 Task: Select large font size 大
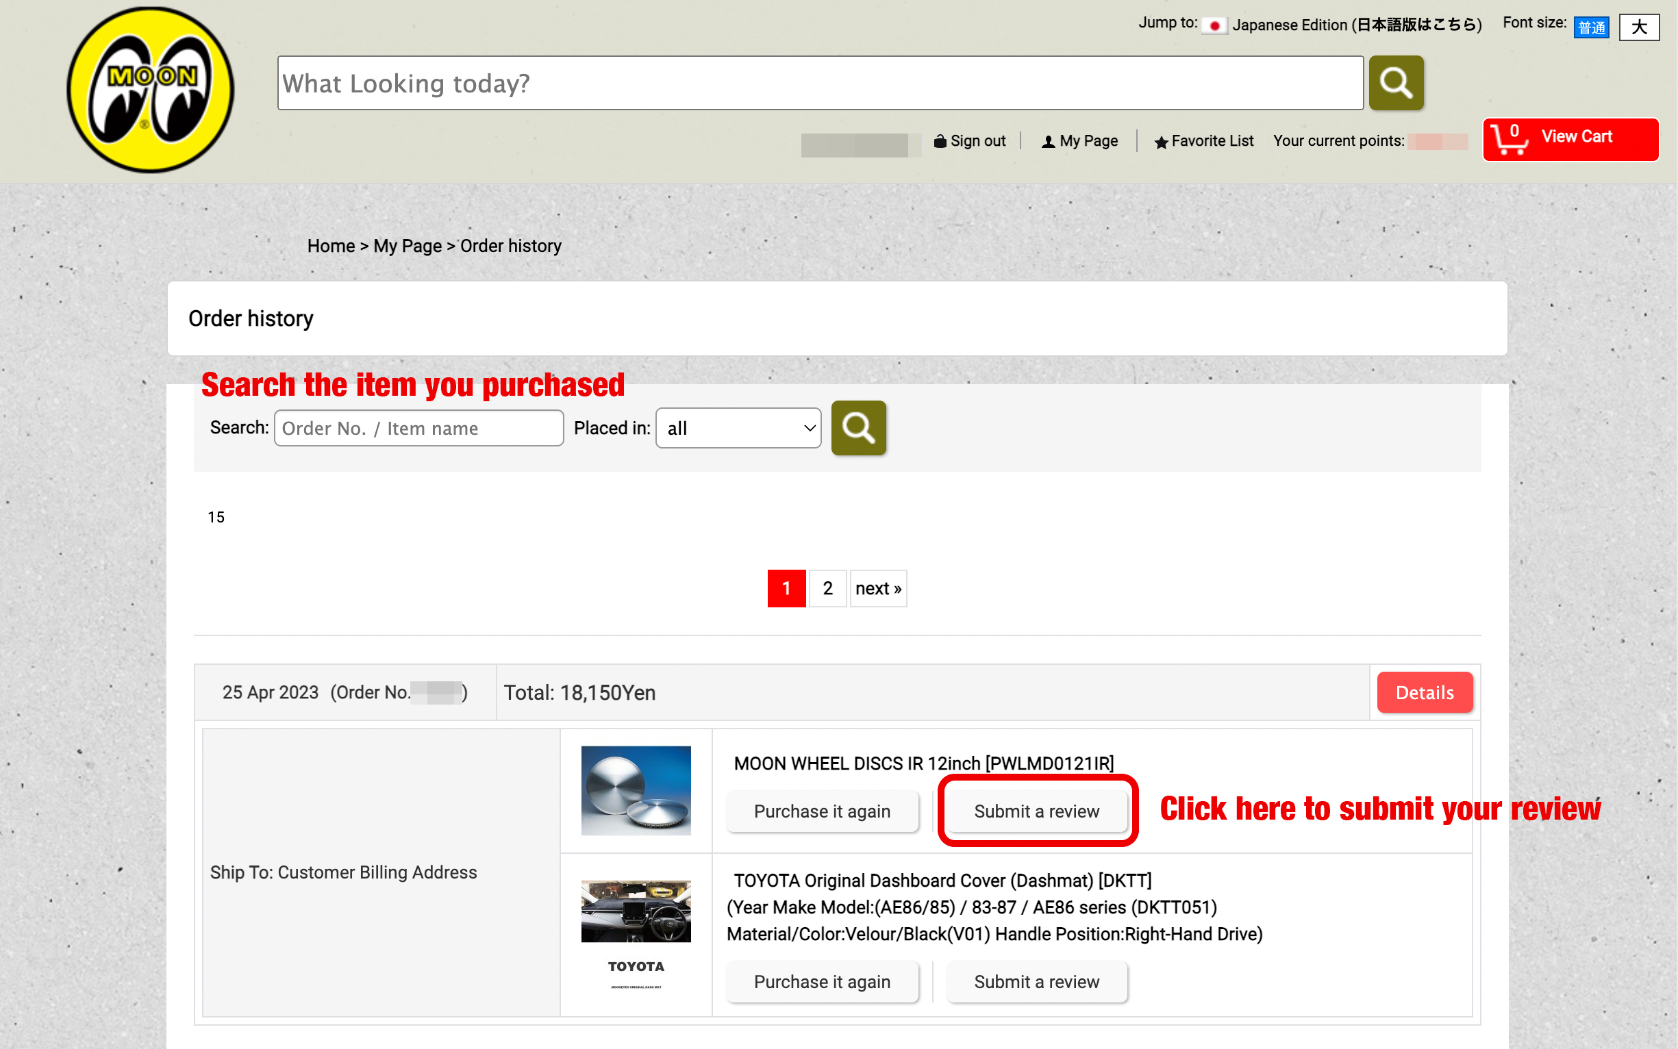coord(1638,27)
